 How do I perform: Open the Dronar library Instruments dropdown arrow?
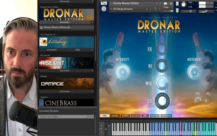(x=92, y=22)
